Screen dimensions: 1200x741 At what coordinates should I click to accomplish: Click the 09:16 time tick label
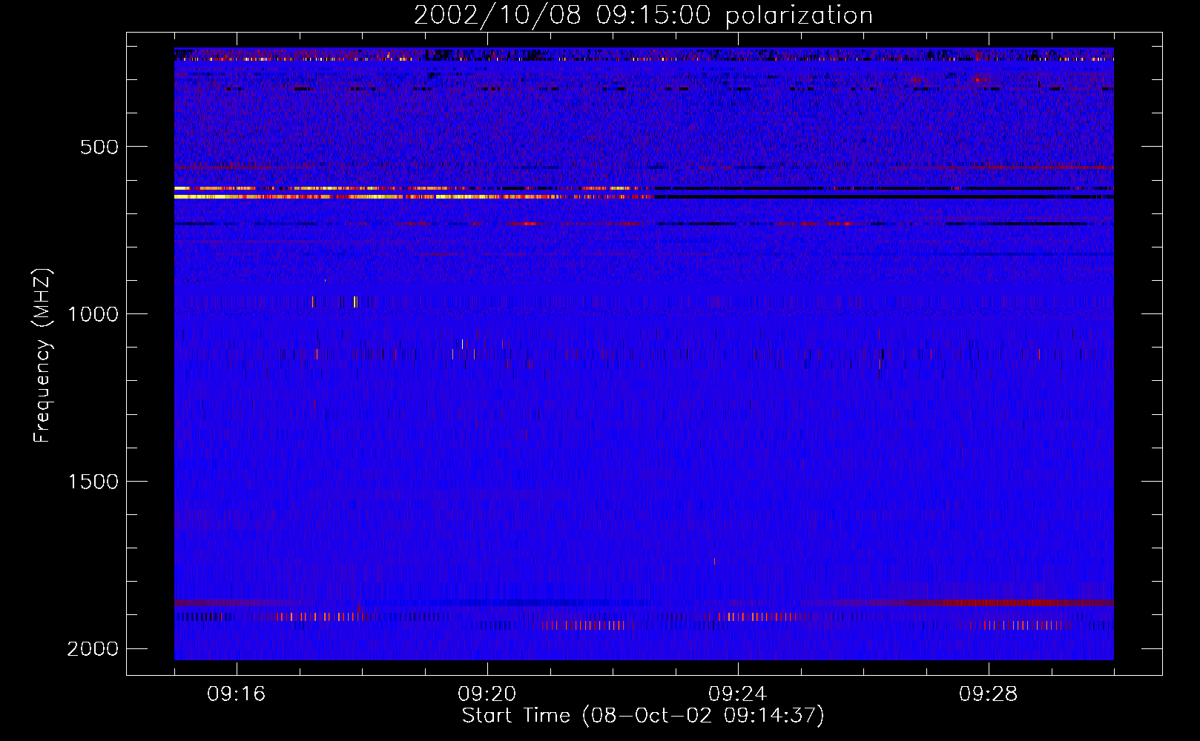pos(237,694)
